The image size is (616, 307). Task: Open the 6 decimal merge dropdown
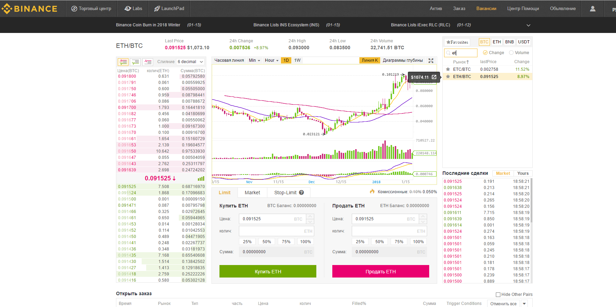coord(190,62)
